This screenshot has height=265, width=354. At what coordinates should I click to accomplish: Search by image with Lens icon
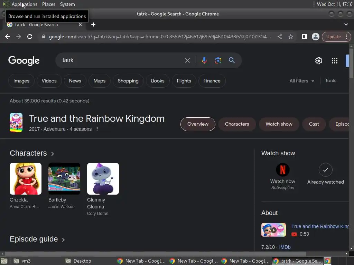click(x=218, y=60)
